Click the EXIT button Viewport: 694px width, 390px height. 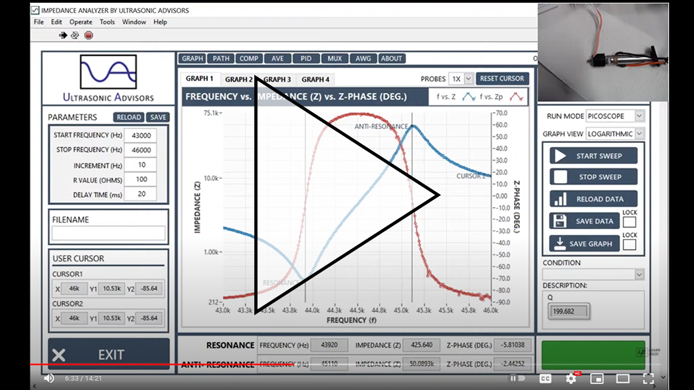[108, 355]
